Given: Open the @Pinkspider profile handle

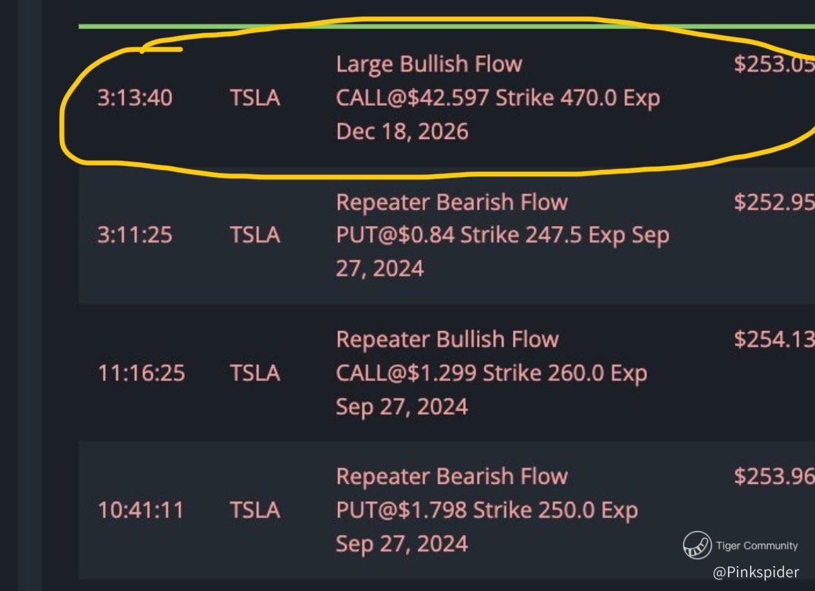Looking at the screenshot, I should click(x=756, y=572).
